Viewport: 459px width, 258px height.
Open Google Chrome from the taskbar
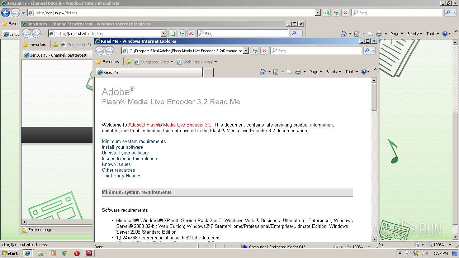coord(65,253)
